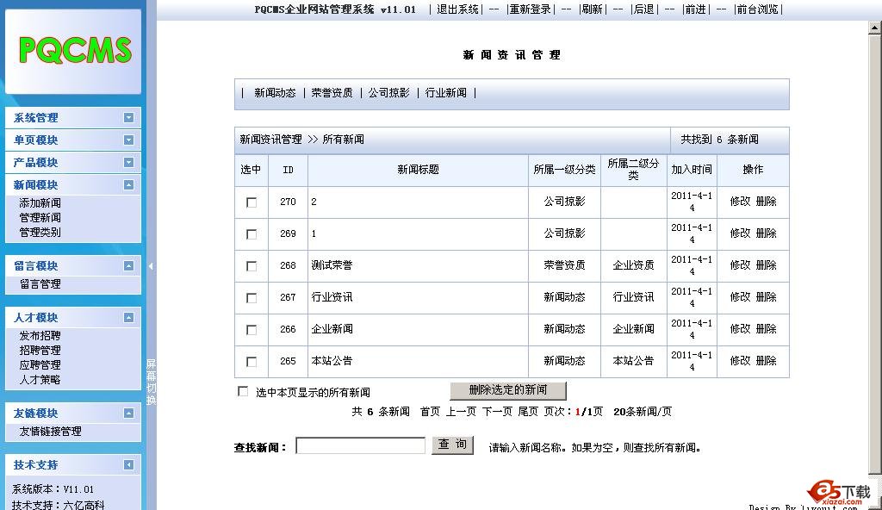Expand the 产品模块 section arrow
Screen dimensions: 882x510
(128, 163)
